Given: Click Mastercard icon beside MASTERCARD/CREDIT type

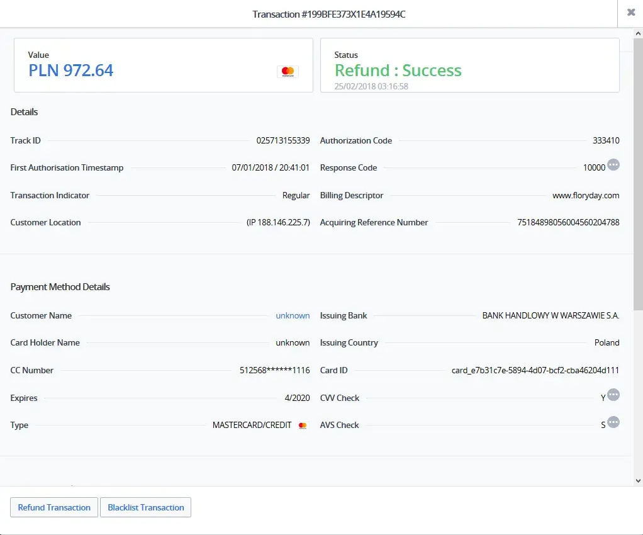Looking at the screenshot, I should (x=303, y=425).
